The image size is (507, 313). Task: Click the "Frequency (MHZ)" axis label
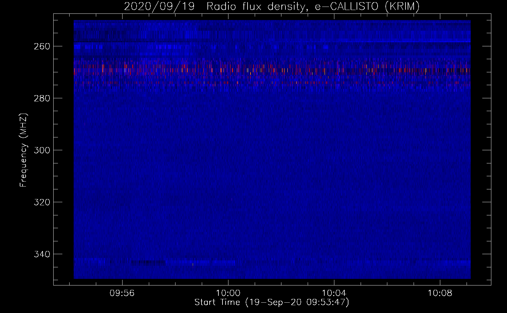tap(24, 150)
